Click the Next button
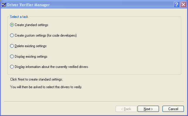The image size is (188, 116). click(x=148, y=109)
